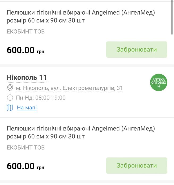Viewport: 174px width, 185px height.
Task: Click ЕКОБИНТ ТОВ manufacturer above Нікополь 11
Action: coord(26,31)
